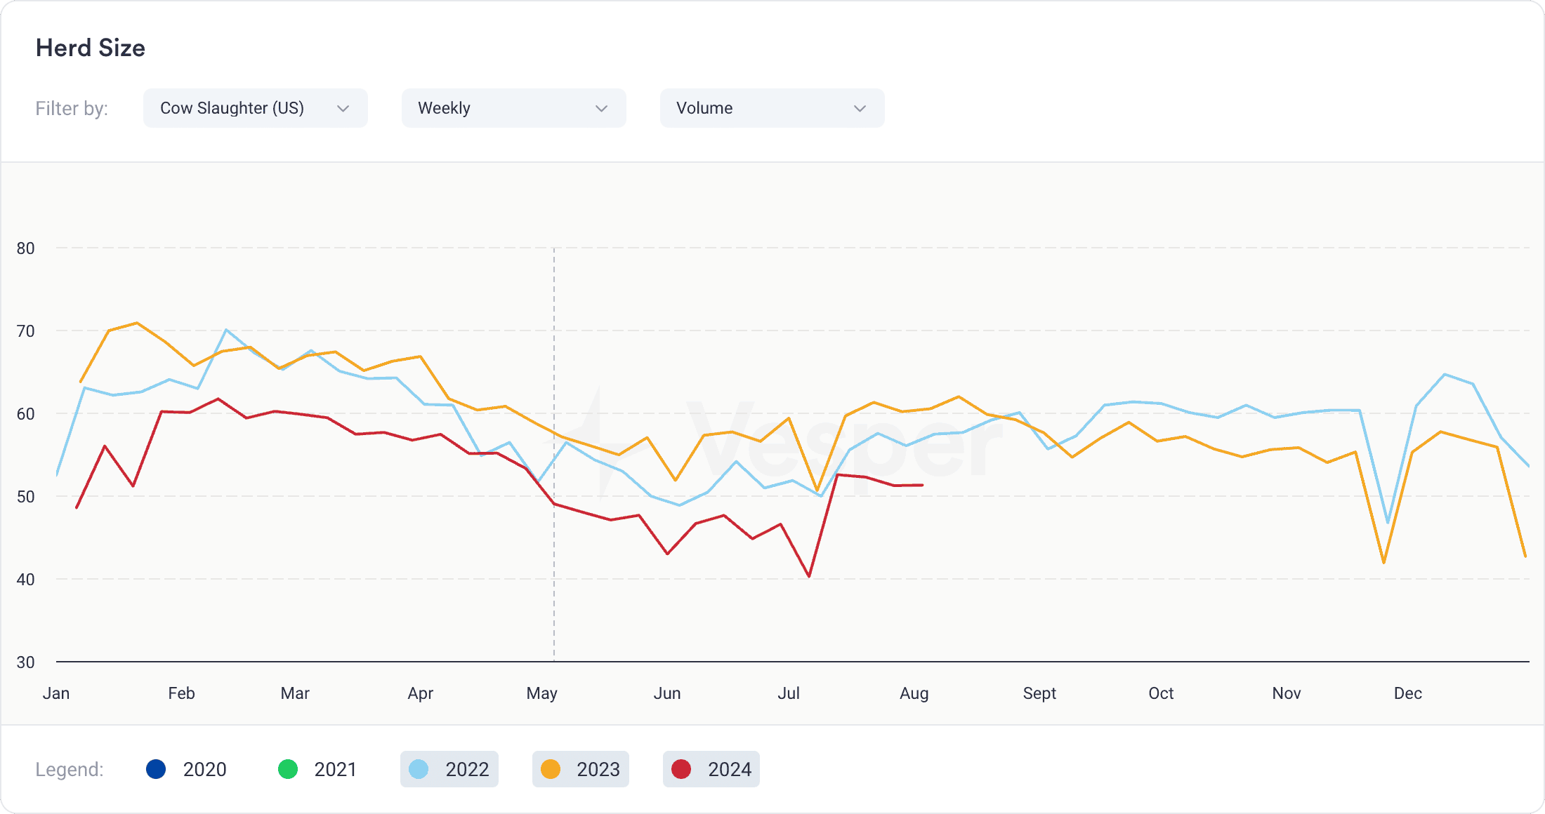Click the chevron in Cow Slaughter dropdown
The height and width of the screenshot is (814, 1545).
pos(343,108)
